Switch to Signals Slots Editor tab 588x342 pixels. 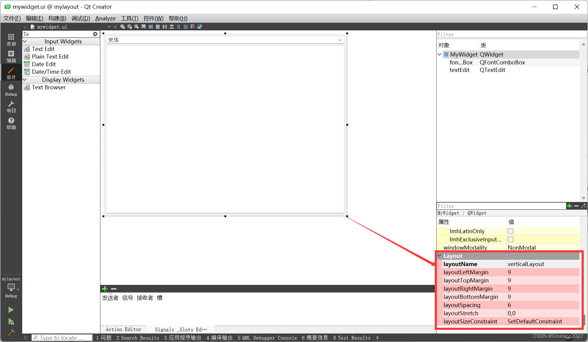coord(181,330)
